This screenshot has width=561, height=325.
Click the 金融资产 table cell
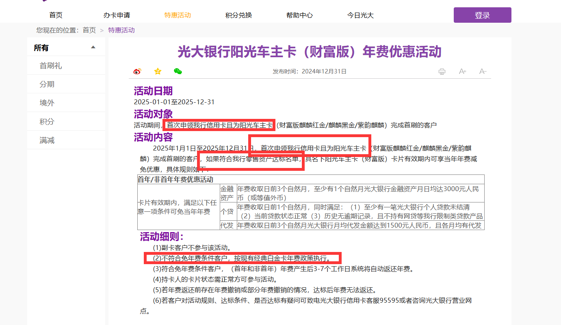227,193
